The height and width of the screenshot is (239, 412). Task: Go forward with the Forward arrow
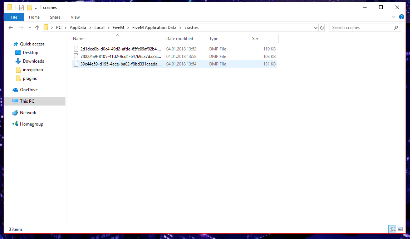[x=21, y=28]
